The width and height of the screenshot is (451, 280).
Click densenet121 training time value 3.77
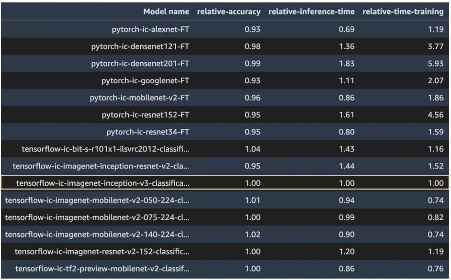[x=436, y=46]
